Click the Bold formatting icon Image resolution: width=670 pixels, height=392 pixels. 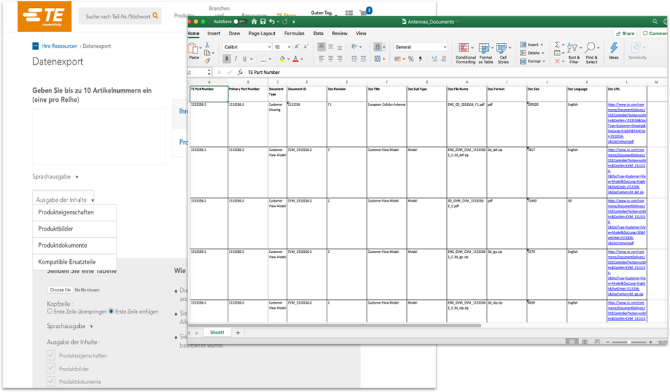coord(226,59)
